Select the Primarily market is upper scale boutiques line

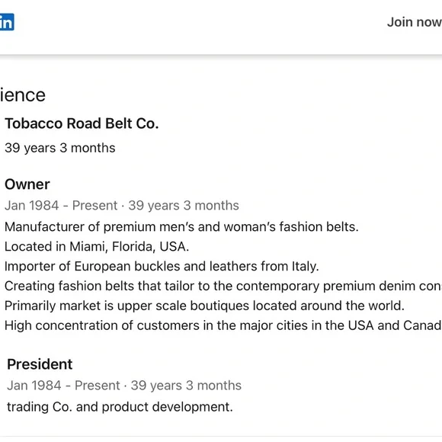[x=205, y=306]
